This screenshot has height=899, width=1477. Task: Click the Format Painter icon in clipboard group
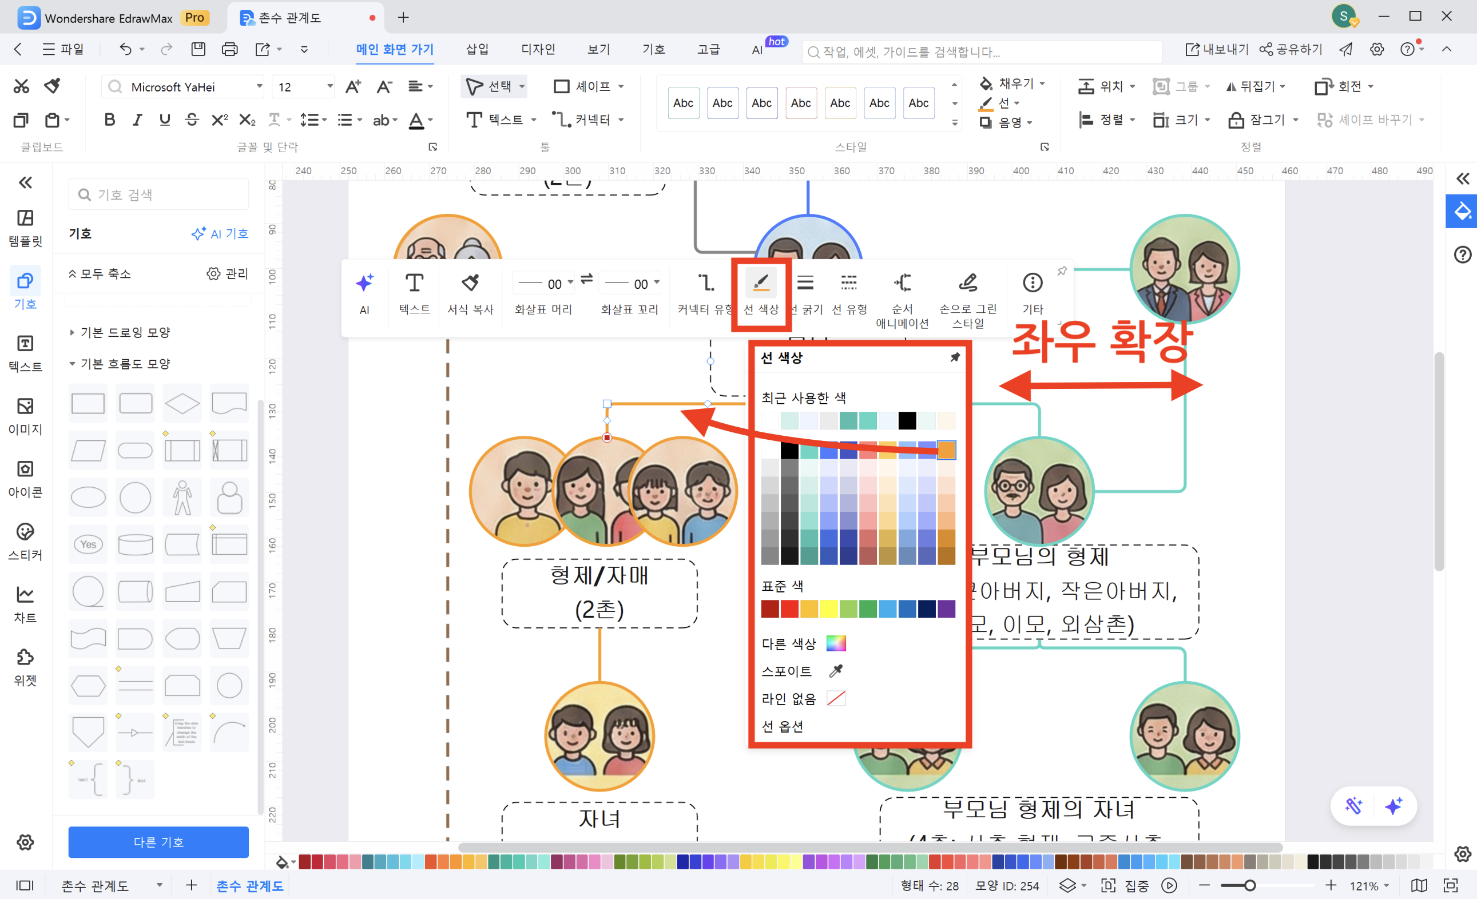click(x=53, y=86)
